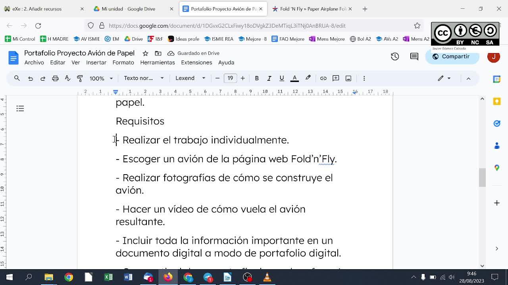Screen dimensions: 508x285
Task: Click the Undo arrow in toolbar
Action: 30,78
